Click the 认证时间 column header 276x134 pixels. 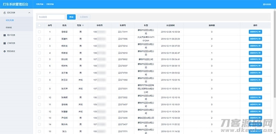[x=170, y=26]
